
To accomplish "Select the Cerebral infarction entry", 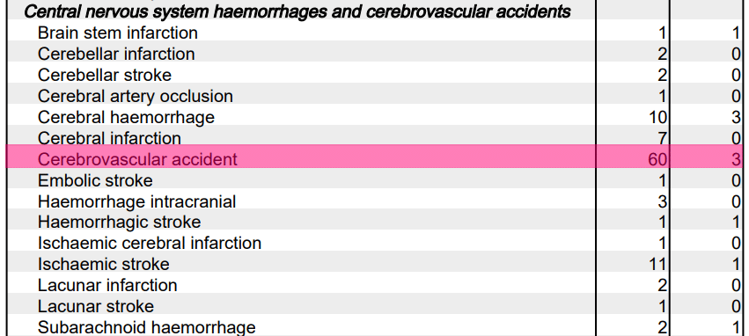I will pyautogui.click(x=109, y=137).
